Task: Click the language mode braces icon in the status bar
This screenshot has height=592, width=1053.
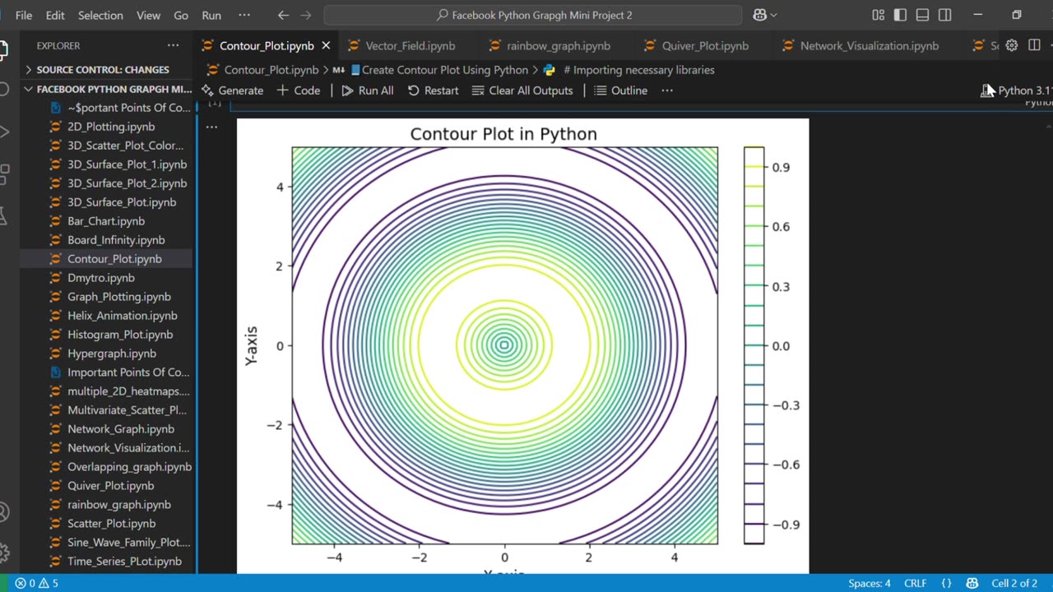Action: click(946, 583)
